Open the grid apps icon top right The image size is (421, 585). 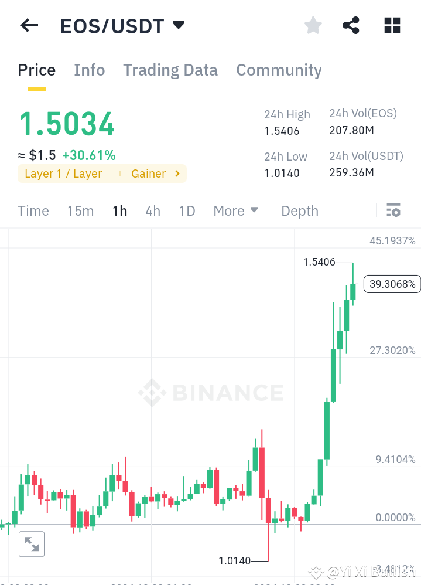391,25
